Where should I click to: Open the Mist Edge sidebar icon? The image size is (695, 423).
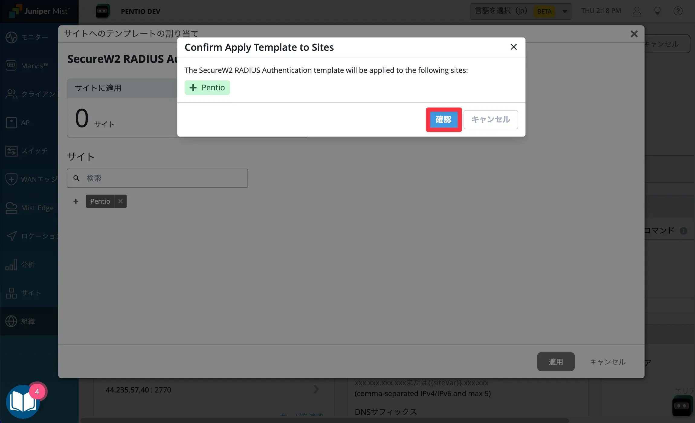[11, 208]
